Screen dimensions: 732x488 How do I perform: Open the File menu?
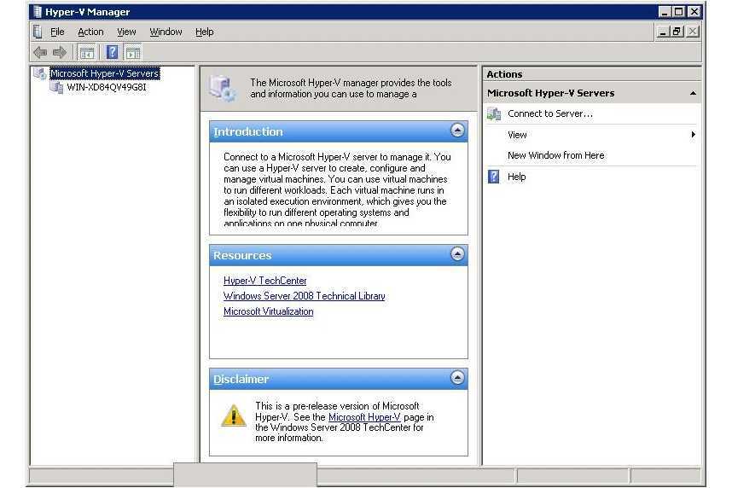point(57,32)
